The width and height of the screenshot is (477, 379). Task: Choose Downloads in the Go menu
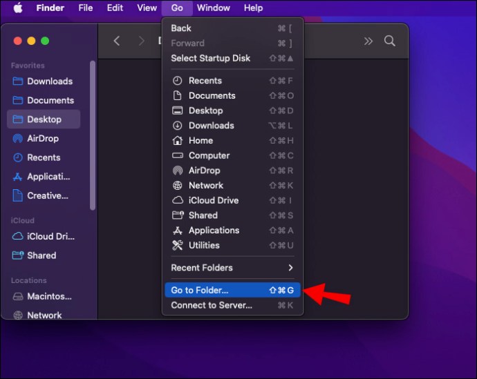click(x=233, y=126)
